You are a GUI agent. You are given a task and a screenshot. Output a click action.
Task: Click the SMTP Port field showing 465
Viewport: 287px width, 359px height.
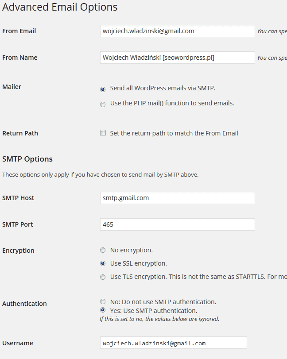tap(178, 224)
